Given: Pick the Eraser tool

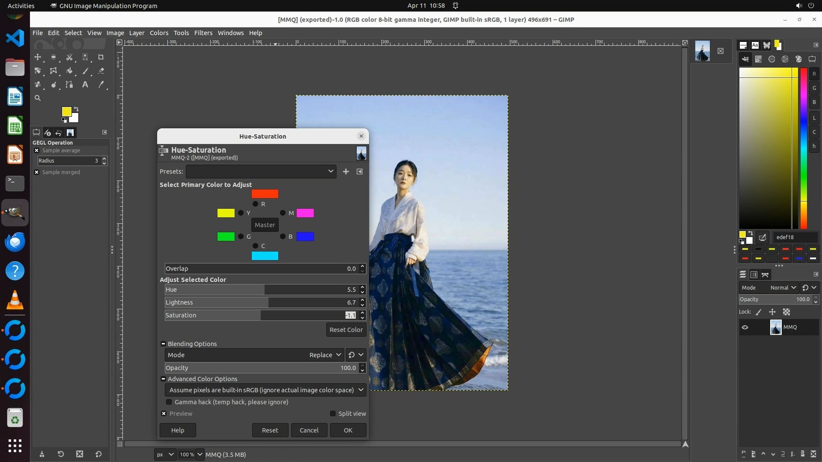Looking at the screenshot, I should [x=101, y=71].
